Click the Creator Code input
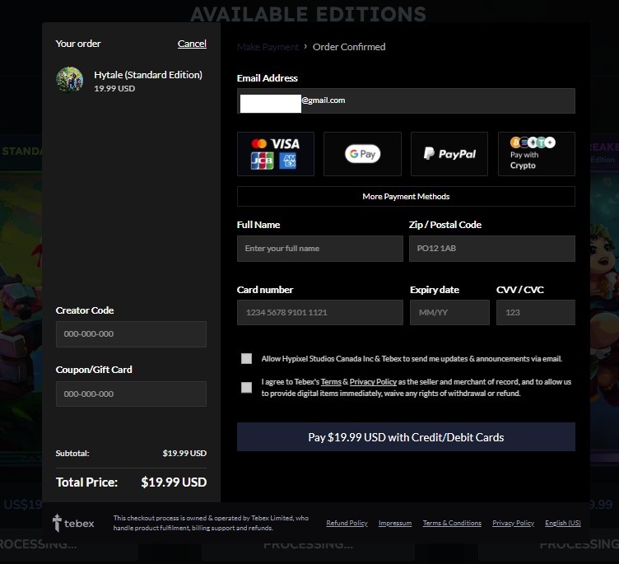 point(131,334)
